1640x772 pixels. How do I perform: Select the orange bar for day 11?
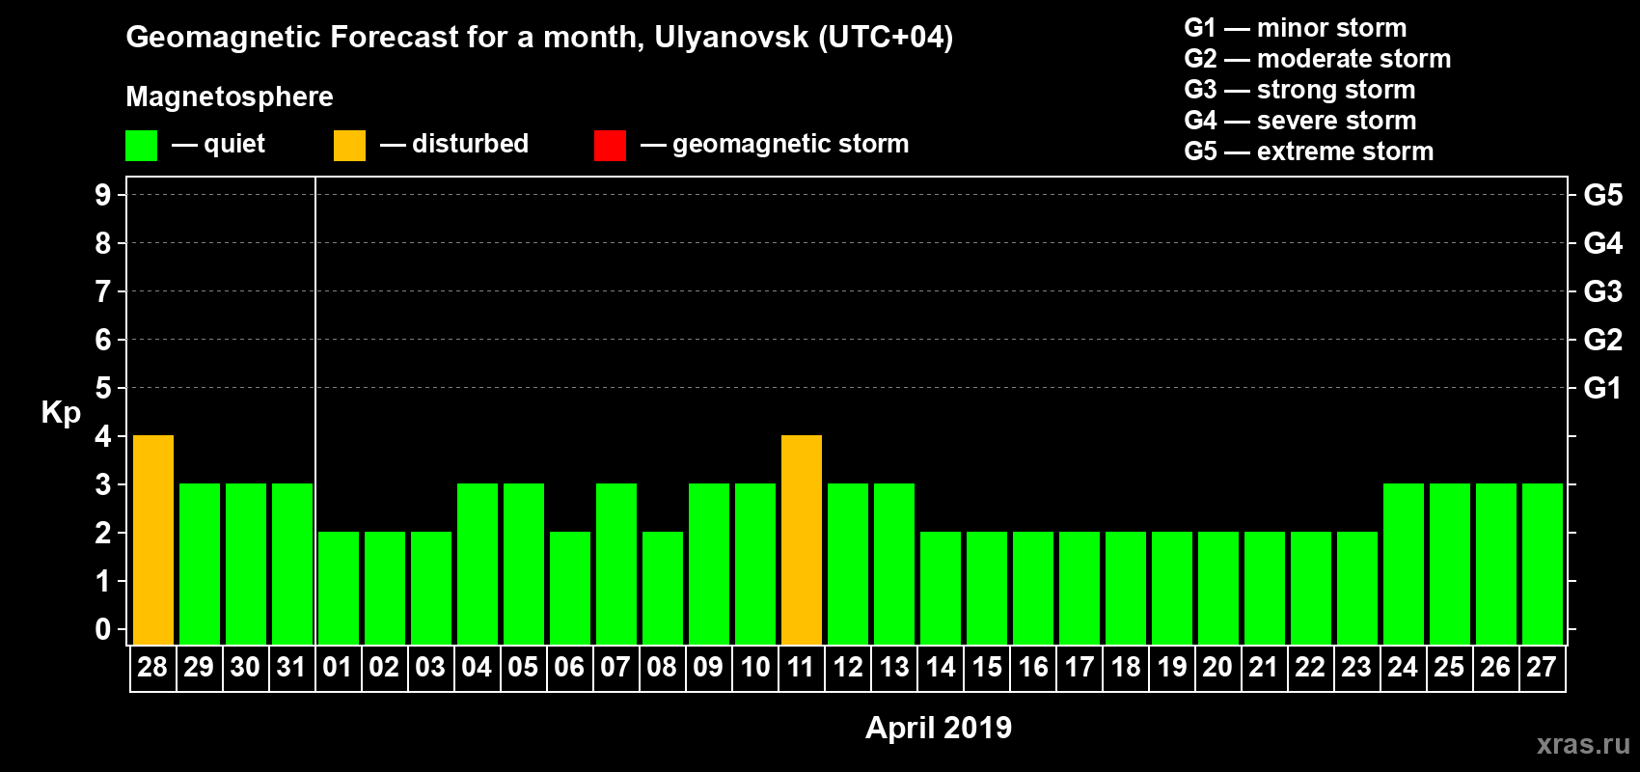802,540
